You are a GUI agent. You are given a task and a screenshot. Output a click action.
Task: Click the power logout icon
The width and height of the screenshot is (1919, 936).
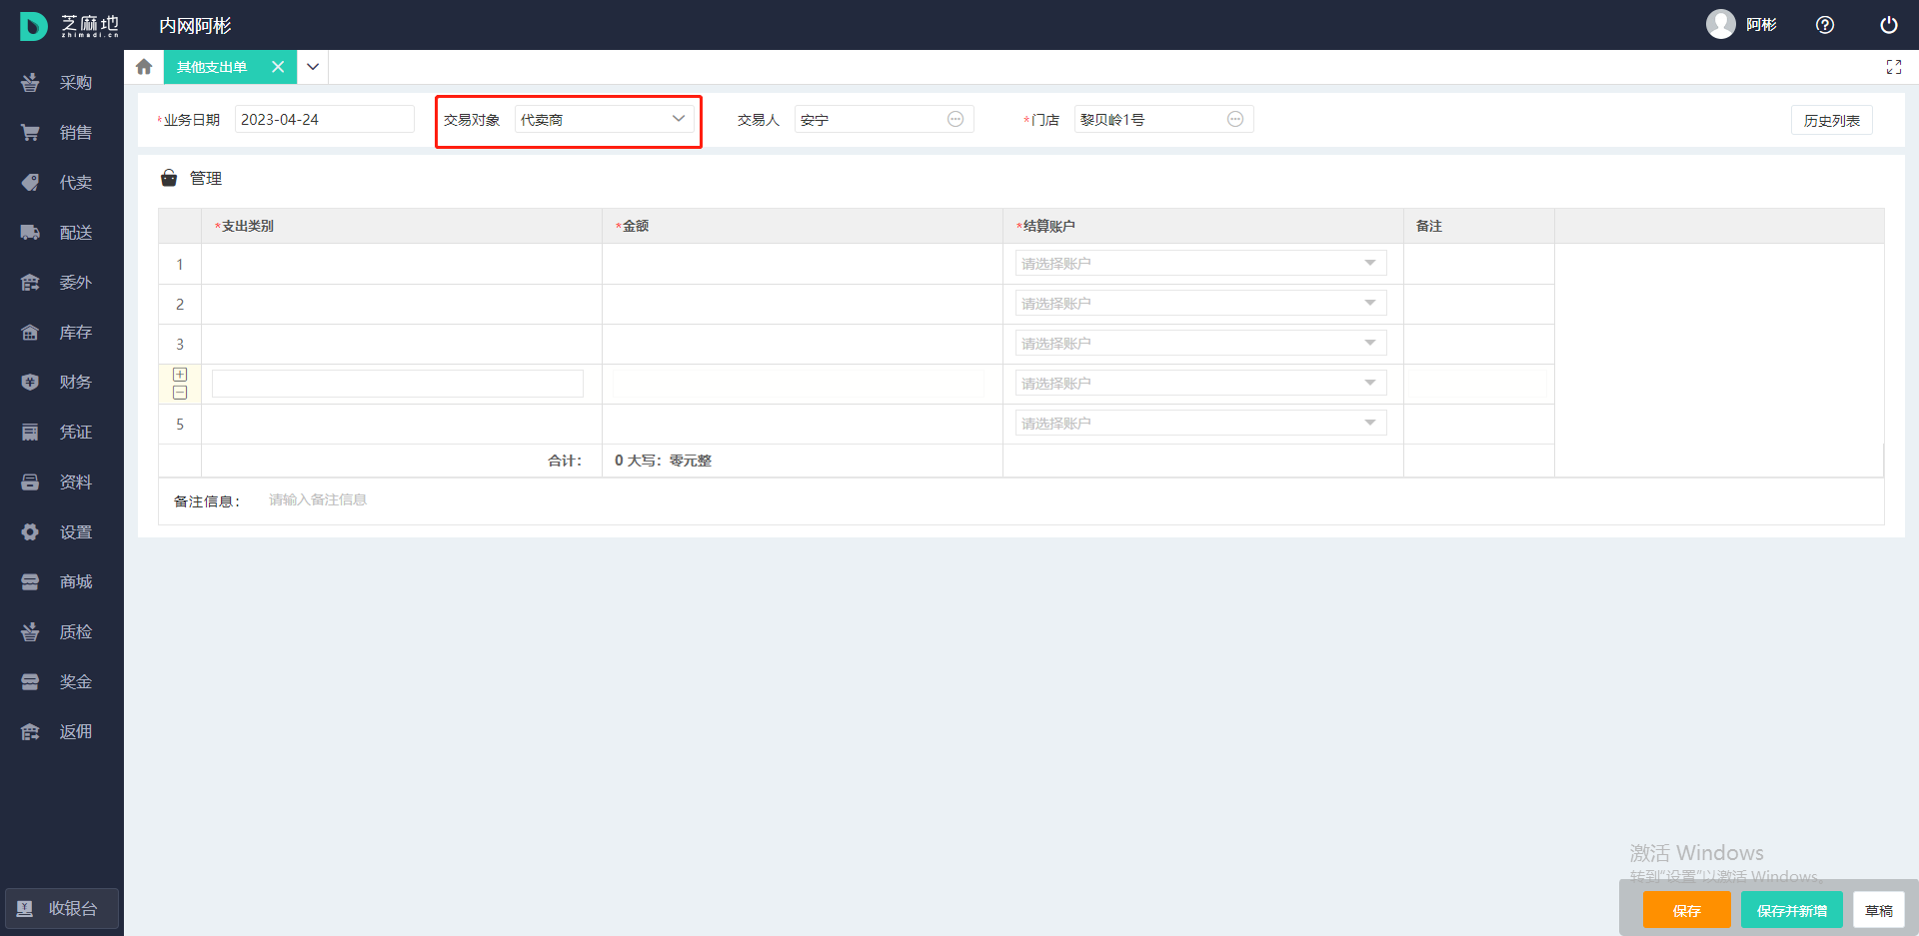(x=1889, y=25)
